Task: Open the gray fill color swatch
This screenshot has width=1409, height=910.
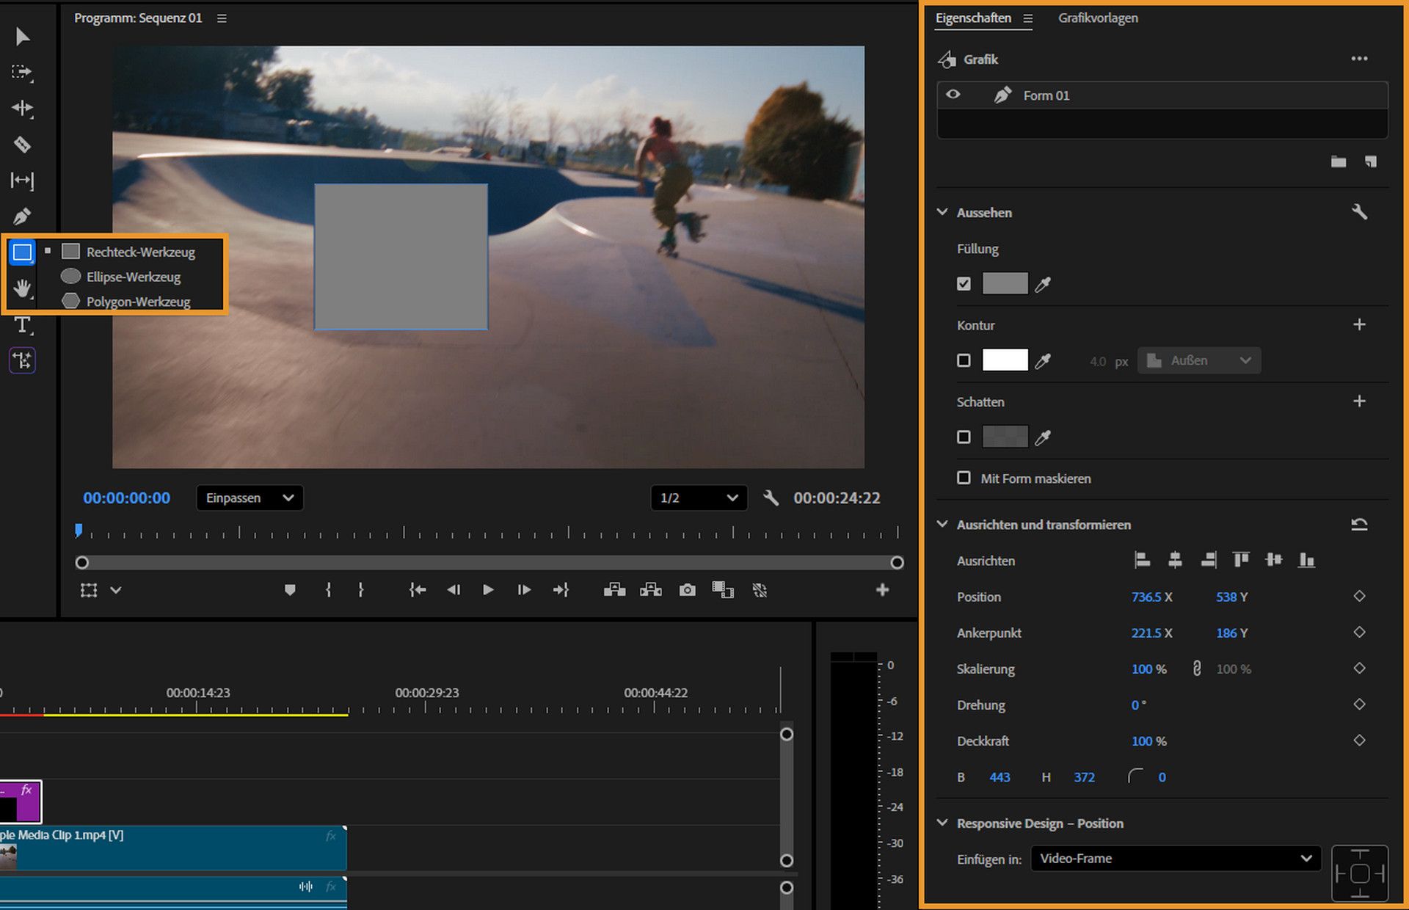Action: click(1005, 284)
